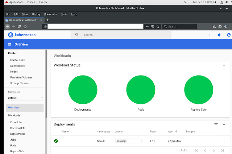Collapse the Deployments card
Screen dimensions: 232x154
point(224,124)
